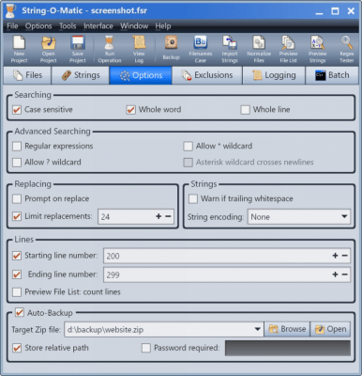The width and height of the screenshot is (362, 376).
Task: Click the Open button for zip file
Action: [330, 329]
